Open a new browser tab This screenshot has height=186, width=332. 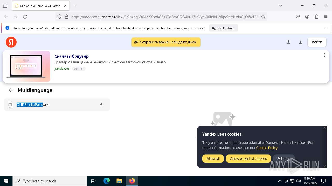click(75, 6)
